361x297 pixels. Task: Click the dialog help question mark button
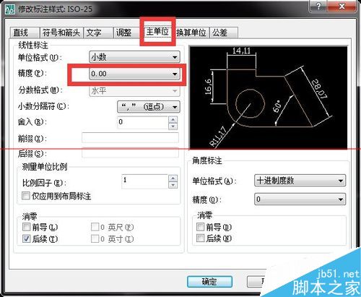point(318,7)
